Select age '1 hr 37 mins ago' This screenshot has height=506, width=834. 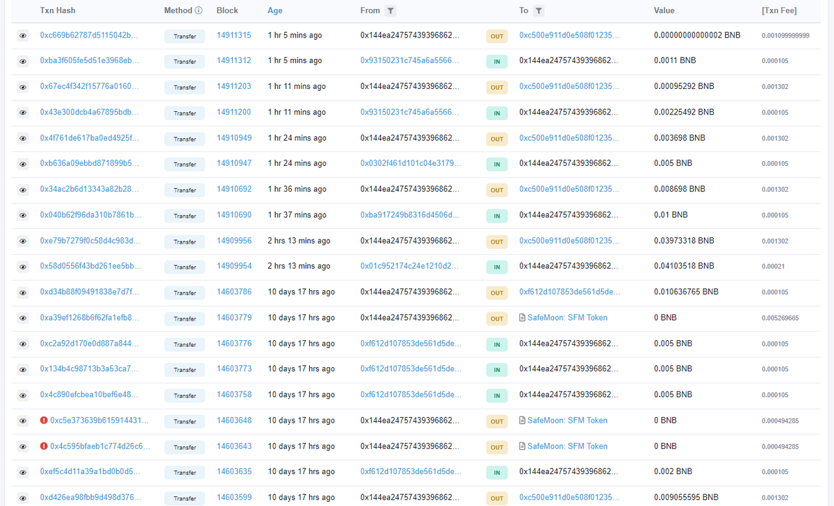click(x=297, y=214)
